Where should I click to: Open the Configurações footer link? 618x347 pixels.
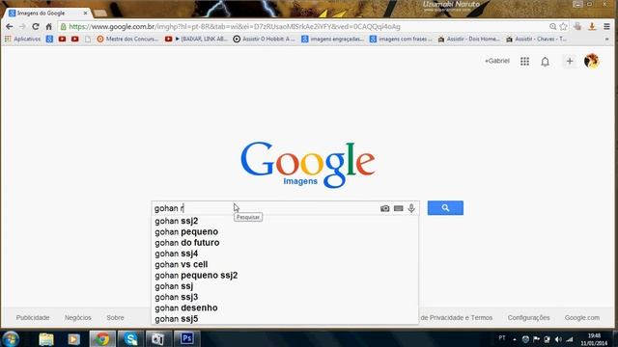click(x=528, y=317)
